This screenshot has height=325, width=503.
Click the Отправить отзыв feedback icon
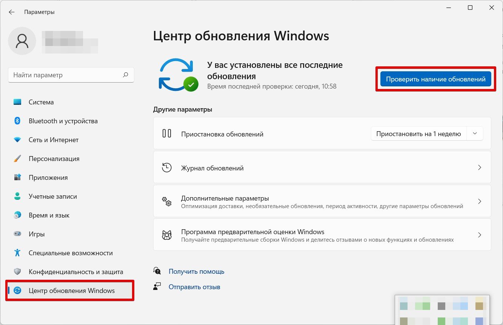(x=157, y=287)
